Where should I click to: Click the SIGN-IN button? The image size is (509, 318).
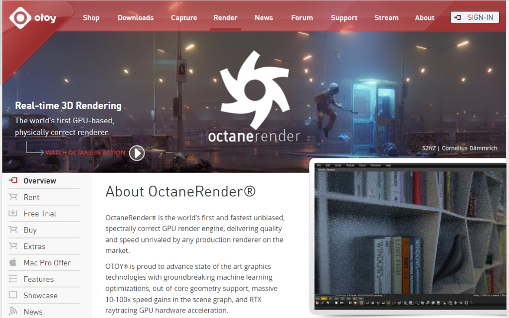tap(474, 17)
